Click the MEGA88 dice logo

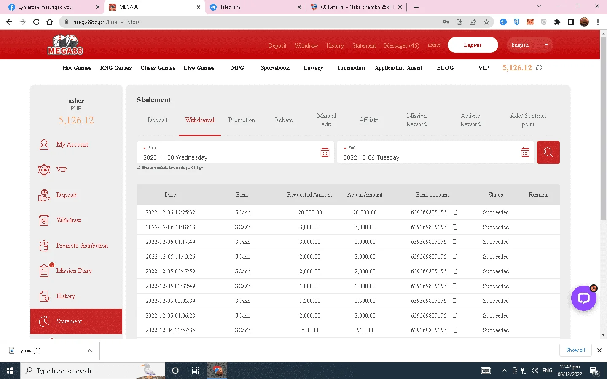tap(65, 45)
